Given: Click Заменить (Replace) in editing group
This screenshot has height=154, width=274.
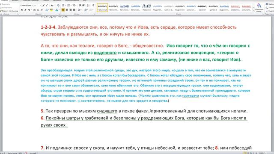Looking at the screenshot, I should 269,8.
